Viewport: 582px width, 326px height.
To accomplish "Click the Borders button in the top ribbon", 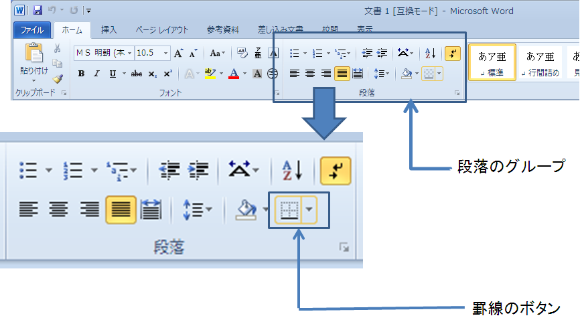I will pos(429,74).
